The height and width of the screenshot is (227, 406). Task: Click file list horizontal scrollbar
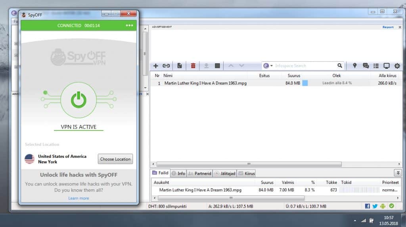(231, 198)
